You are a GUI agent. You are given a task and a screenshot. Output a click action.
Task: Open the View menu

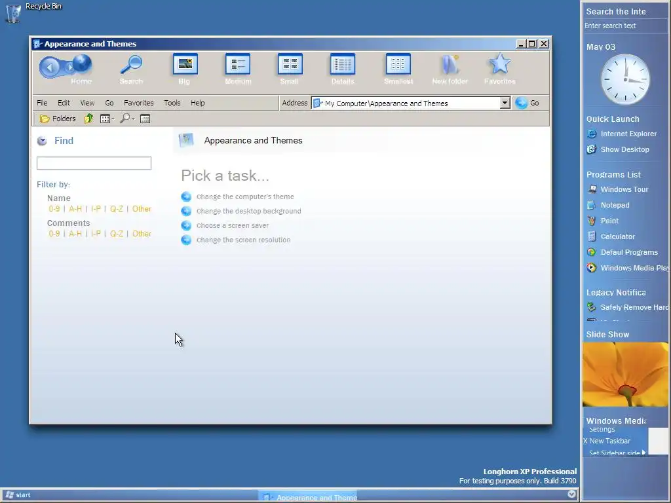(87, 103)
